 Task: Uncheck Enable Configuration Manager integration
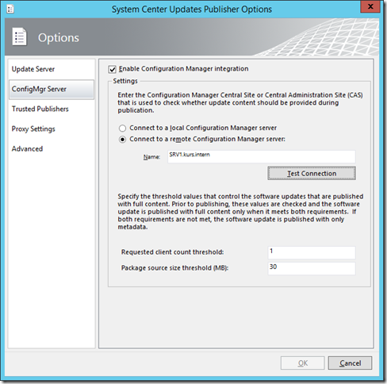[x=113, y=70]
